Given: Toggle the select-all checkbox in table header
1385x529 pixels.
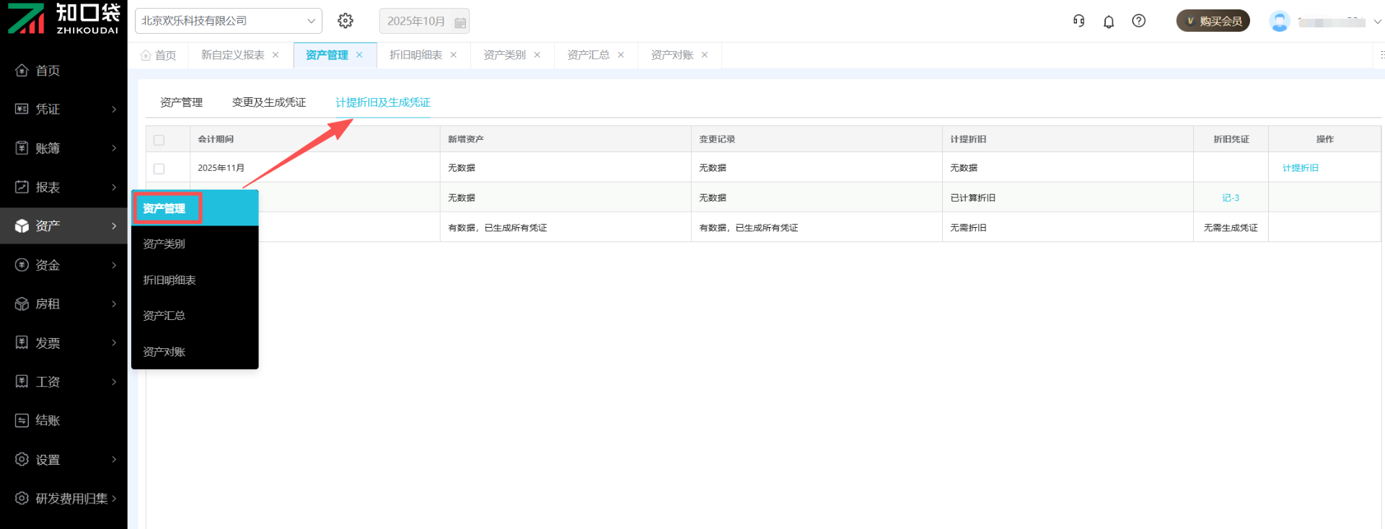Looking at the screenshot, I should click(159, 140).
